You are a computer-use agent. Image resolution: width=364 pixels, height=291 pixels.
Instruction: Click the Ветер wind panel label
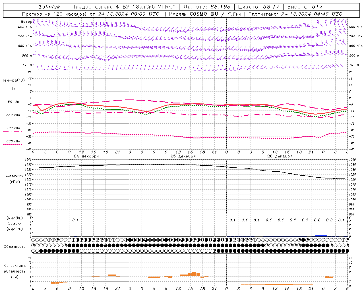(x=26, y=22)
